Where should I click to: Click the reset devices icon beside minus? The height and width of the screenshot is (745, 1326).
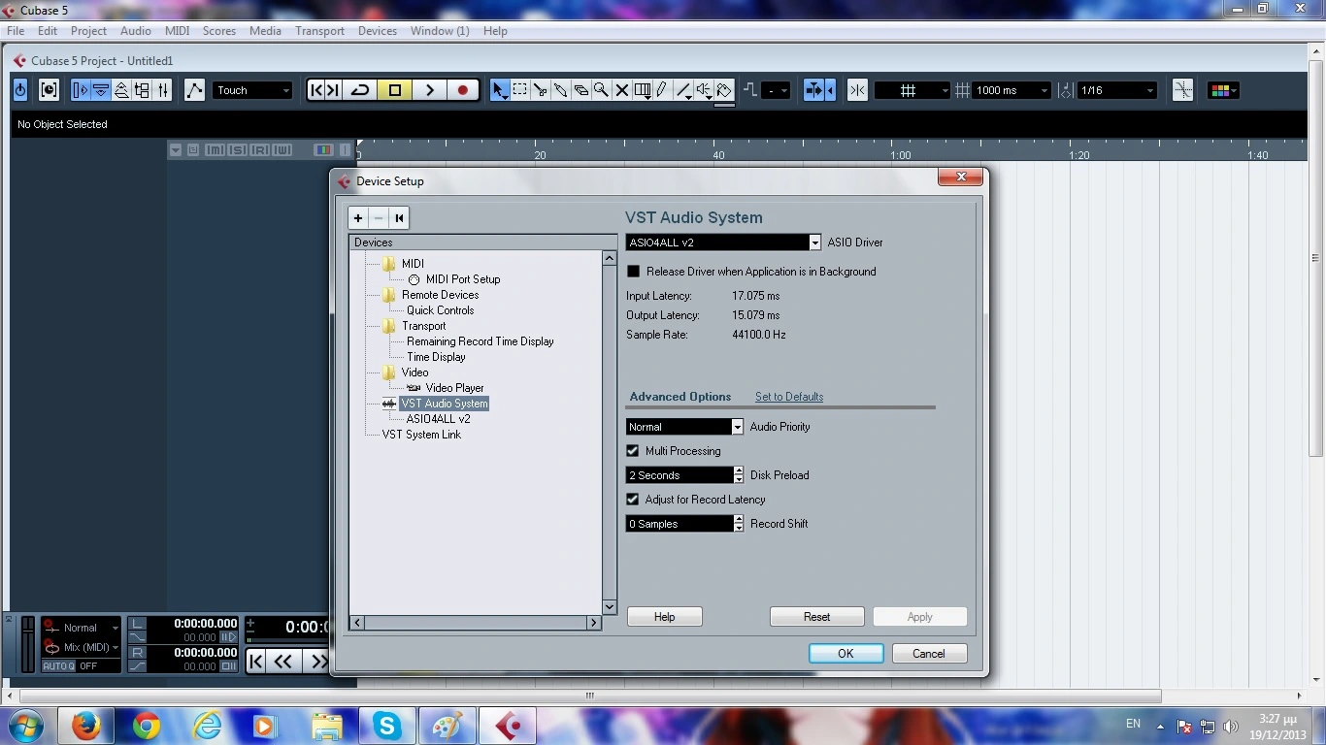click(x=399, y=218)
